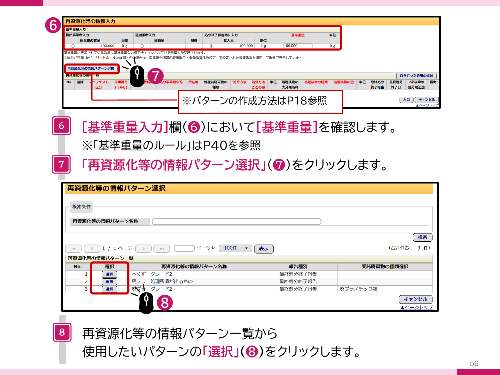Click 受託廃棄物の種類選択 column header

[x=385, y=267]
